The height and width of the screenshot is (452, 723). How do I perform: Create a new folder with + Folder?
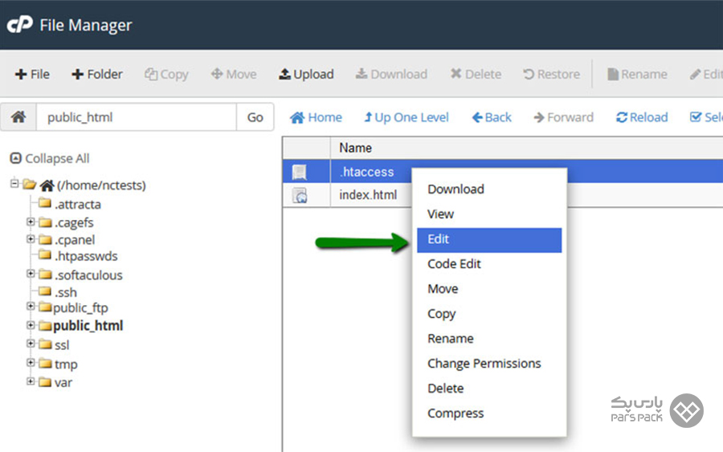tap(97, 74)
